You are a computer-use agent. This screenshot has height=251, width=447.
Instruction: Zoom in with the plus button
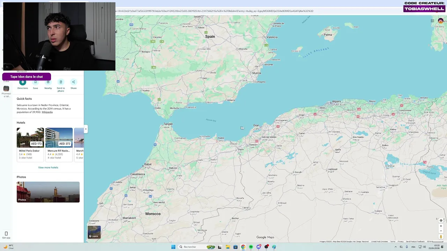click(x=441, y=226)
